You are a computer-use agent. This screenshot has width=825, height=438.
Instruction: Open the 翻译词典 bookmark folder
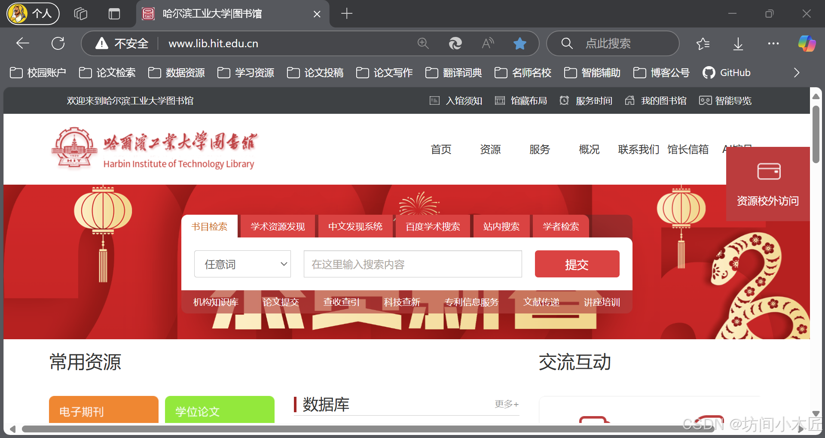pyautogui.click(x=453, y=73)
